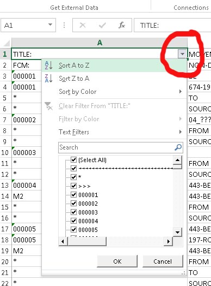Click the magnifier icon in Search box
The width and height of the screenshot is (211, 286).
[x=178, y=147]
